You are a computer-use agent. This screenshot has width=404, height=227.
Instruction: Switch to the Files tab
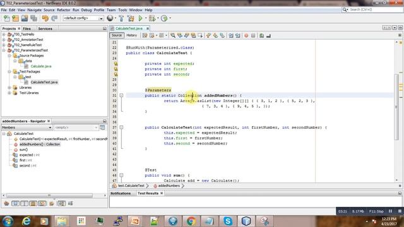coord(27,28)
